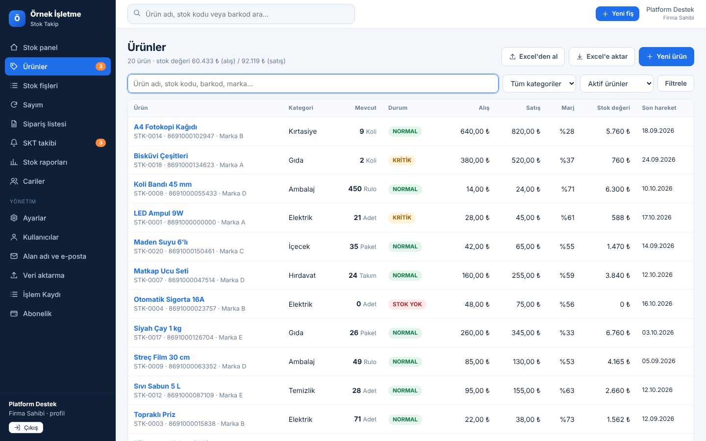This screenshot has height=441, width=706.
Task: Click the Filtrele button
Action: [676, 83]
